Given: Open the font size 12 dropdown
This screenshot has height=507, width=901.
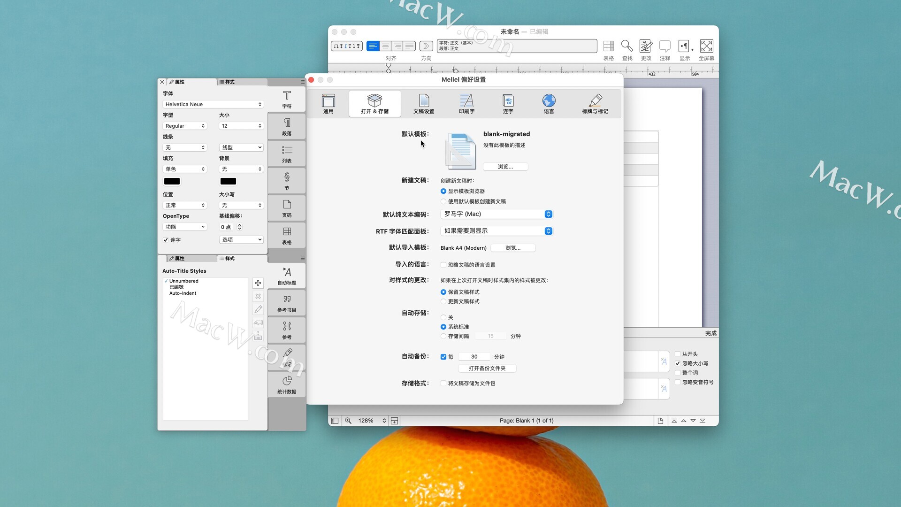Looking at the screenshot, I should (x=241, y=126).
